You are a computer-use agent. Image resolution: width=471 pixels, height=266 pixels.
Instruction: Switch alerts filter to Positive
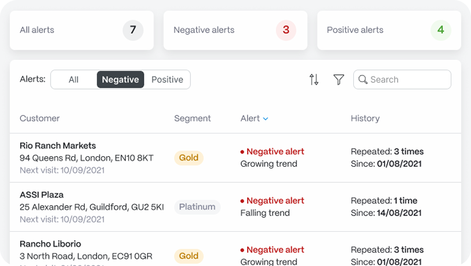167,80
